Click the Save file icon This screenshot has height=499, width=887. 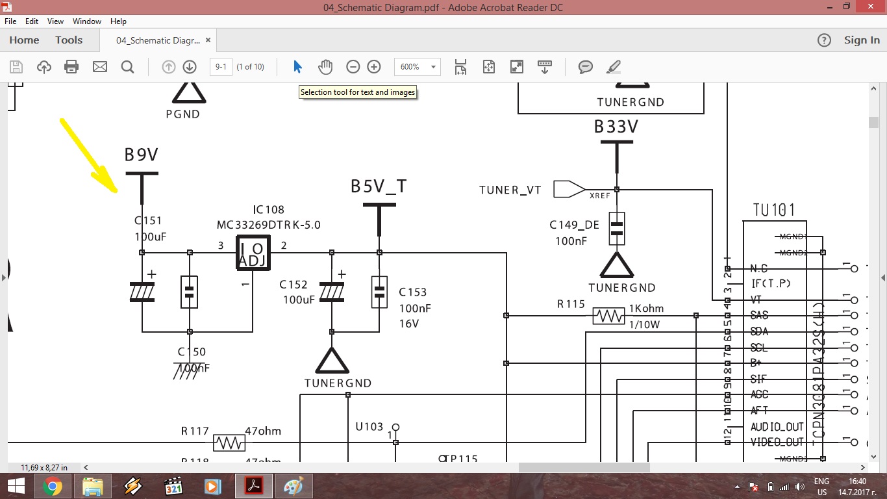[x=16, y=67]
